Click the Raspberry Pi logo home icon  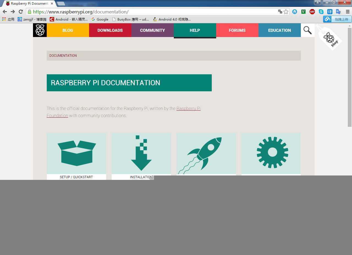coord(40,30)
